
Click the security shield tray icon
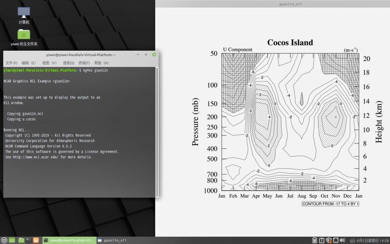pos(329,240)
